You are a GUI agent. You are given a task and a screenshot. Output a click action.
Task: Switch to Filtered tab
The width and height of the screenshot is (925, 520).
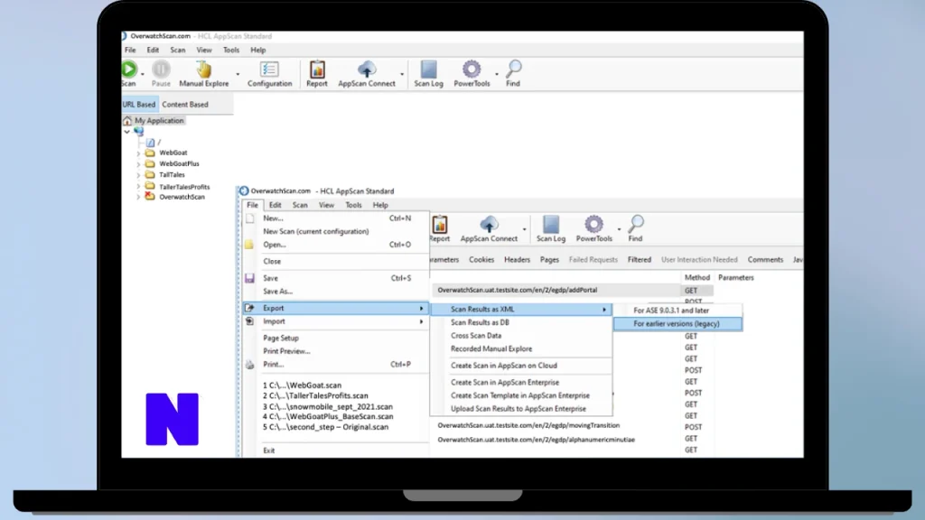tap(639, 259)
